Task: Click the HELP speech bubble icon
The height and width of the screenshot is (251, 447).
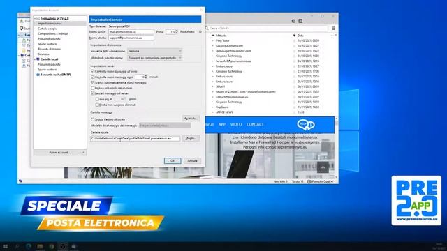Action: coord(306,125)
